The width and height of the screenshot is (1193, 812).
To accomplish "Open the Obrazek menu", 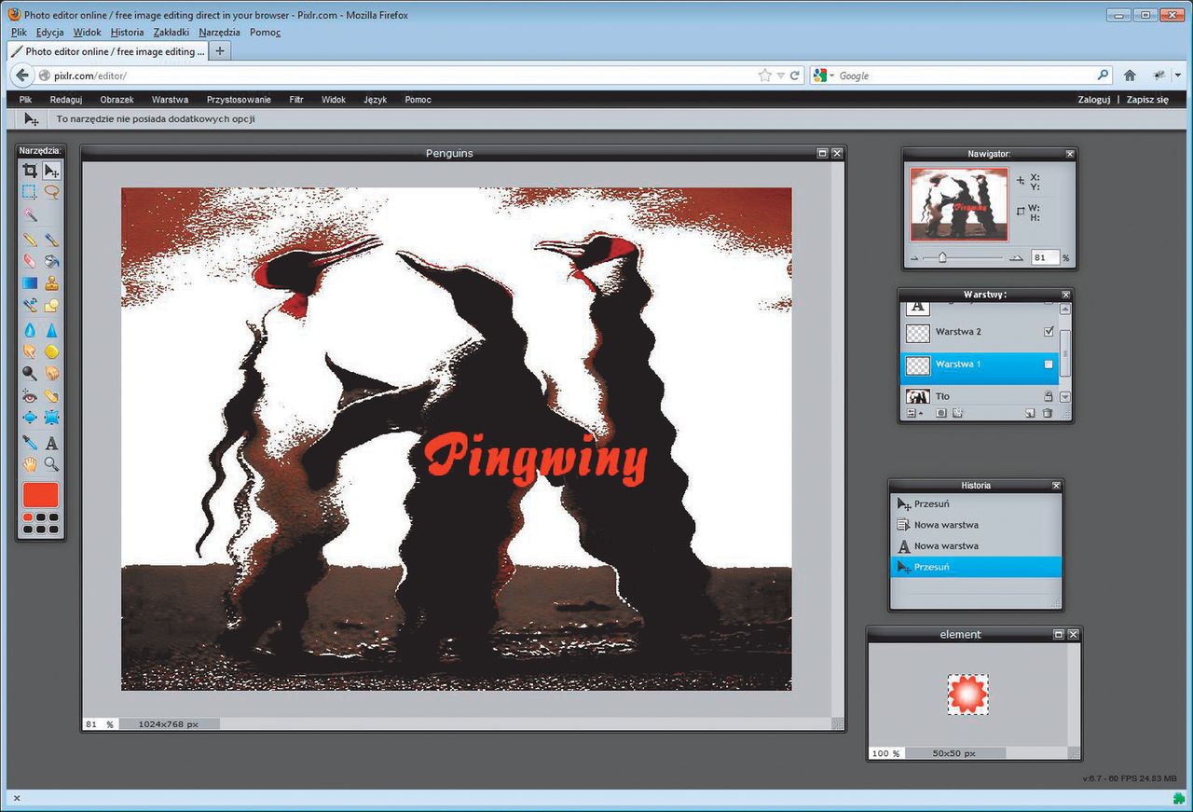I will [x=117, y=99].
